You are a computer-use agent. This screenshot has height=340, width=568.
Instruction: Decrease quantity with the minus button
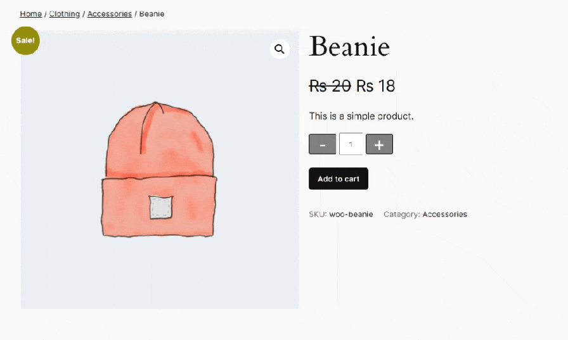pos(322,144)
